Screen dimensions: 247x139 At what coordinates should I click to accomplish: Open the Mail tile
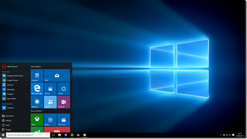57,76
